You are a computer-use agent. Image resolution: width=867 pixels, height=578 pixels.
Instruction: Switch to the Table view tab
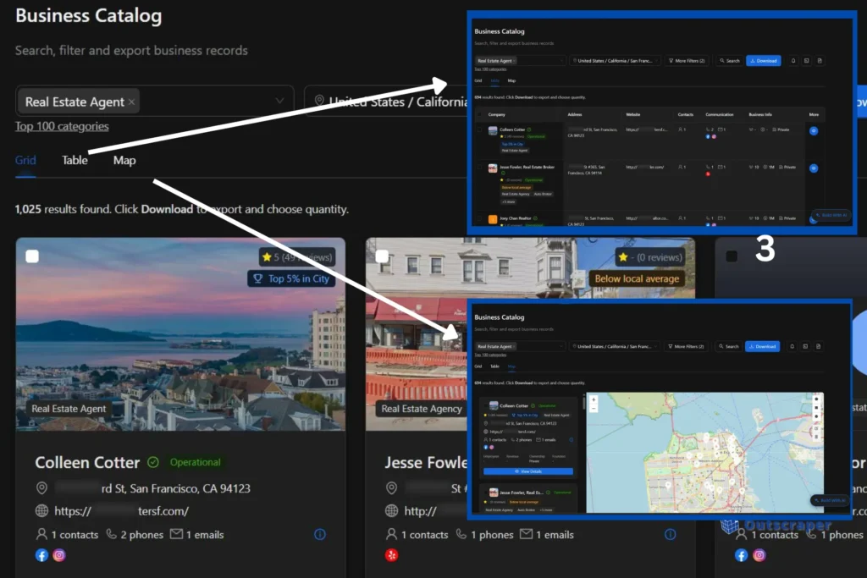75,160
